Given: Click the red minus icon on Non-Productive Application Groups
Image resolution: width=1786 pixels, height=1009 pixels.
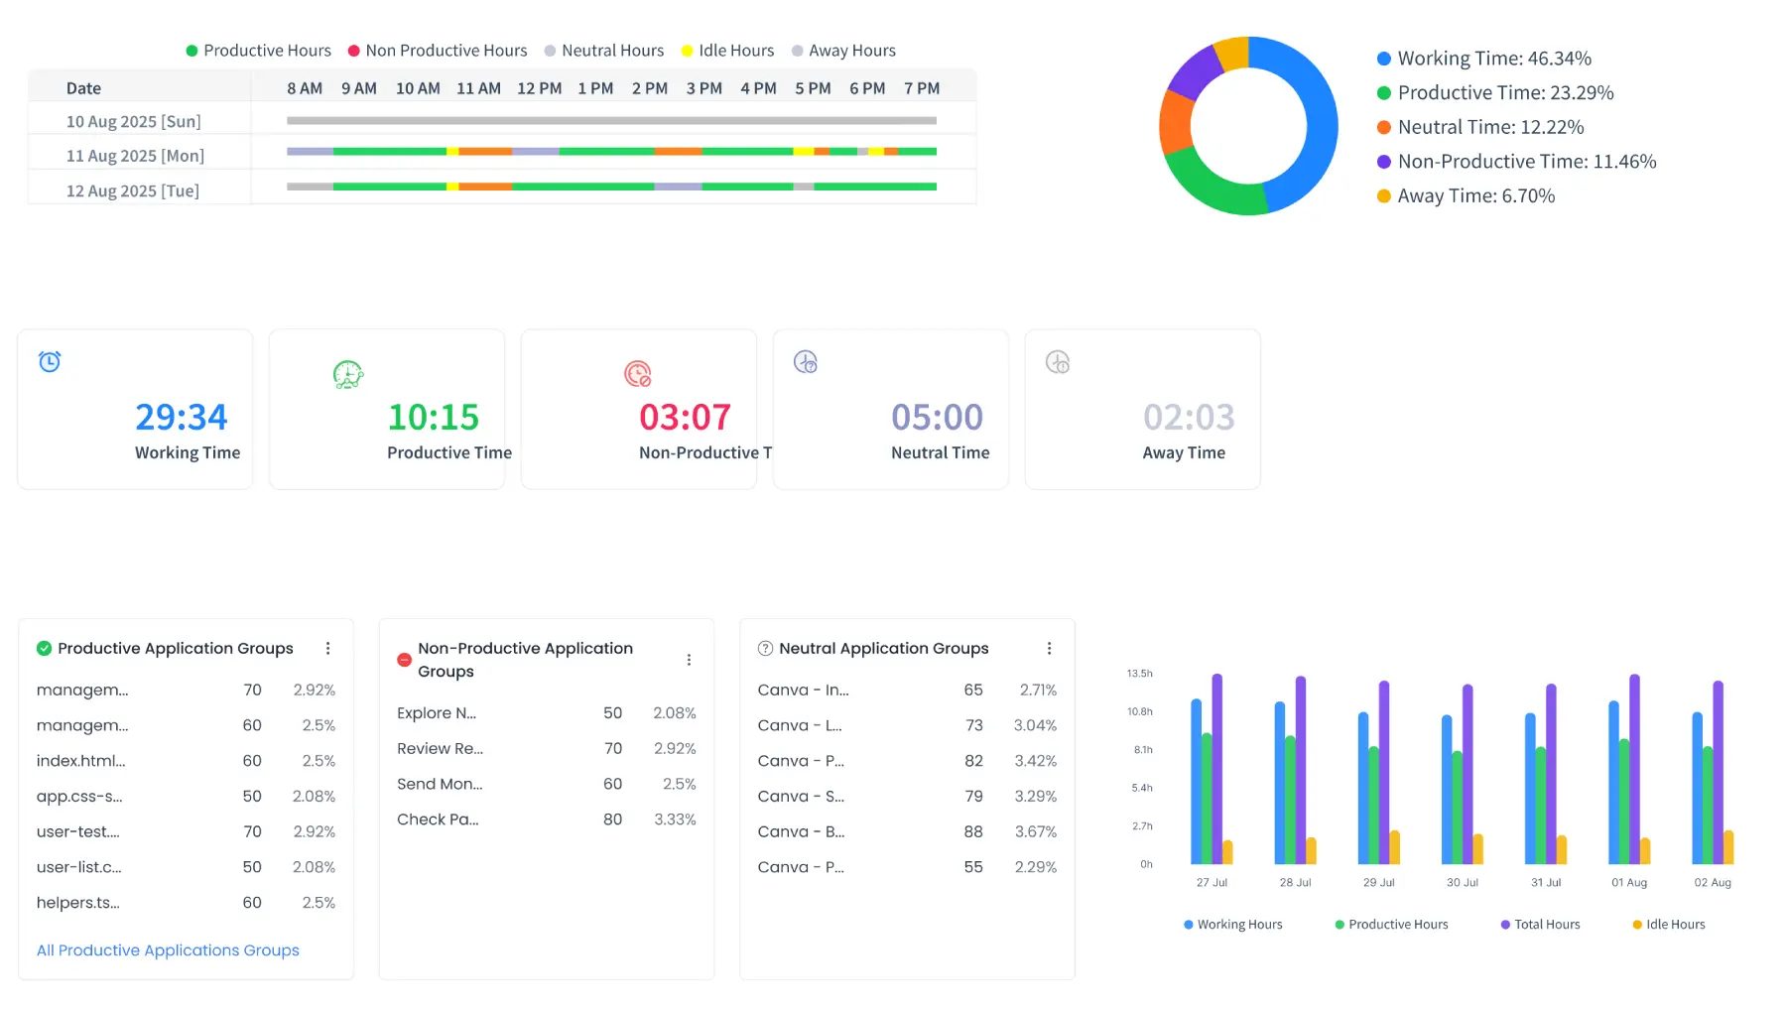Looking at the screenshot, I should tap(404, 658).
